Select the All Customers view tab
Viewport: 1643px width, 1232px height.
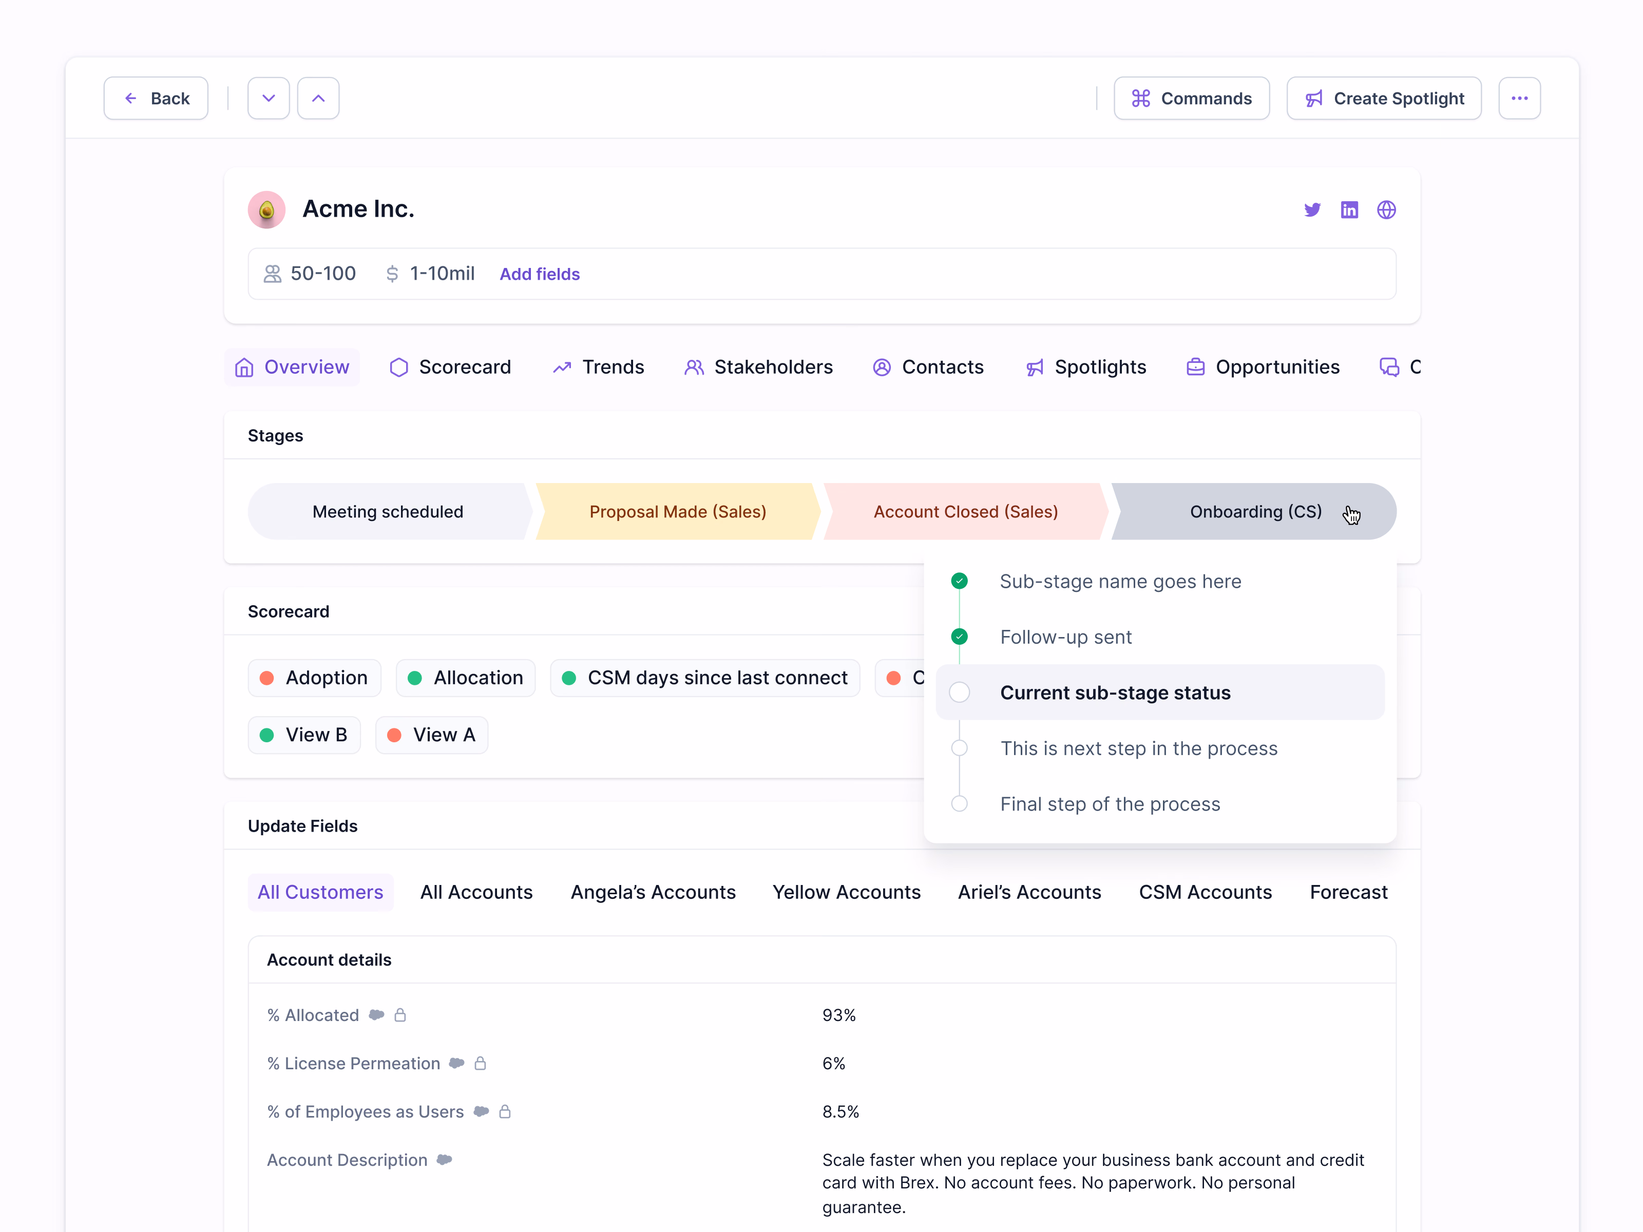click(320, 892)
